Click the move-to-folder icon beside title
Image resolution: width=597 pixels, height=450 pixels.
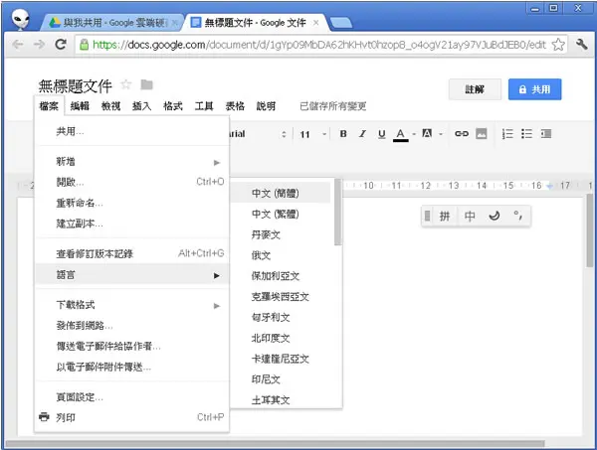146,84
